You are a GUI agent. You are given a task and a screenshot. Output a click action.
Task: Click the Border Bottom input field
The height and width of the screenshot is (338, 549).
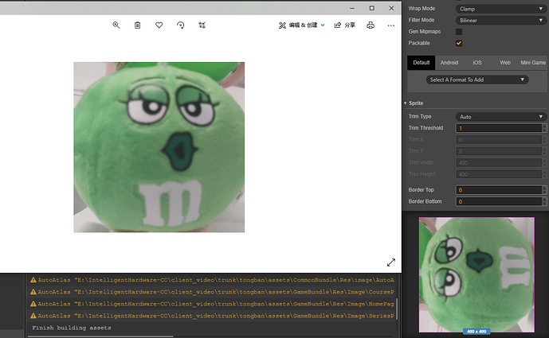[x=499, y=202]
